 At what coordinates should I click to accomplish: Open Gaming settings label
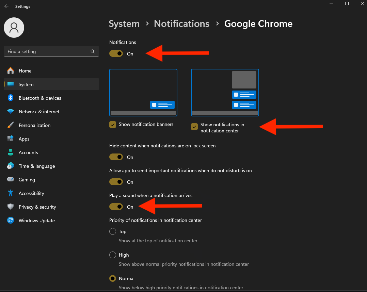(27, 180)
